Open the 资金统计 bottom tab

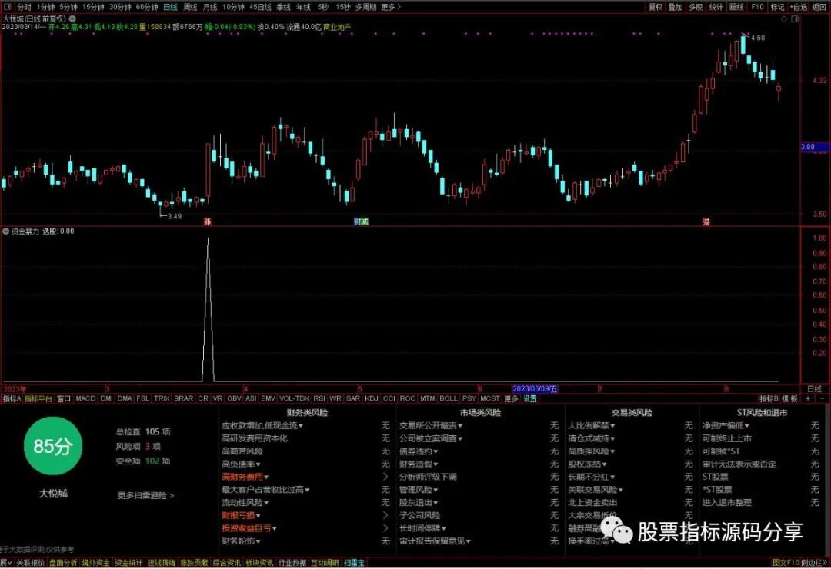[128, 563]
